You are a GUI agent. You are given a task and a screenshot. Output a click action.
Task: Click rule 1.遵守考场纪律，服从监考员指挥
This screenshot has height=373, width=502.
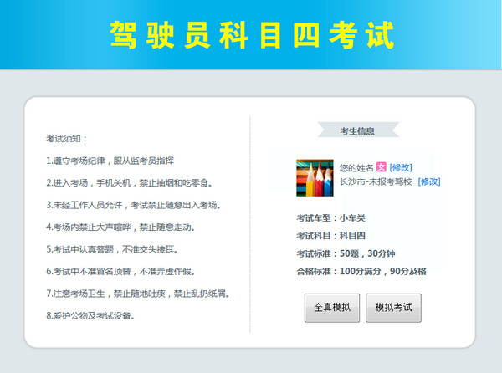coord(110,161)
